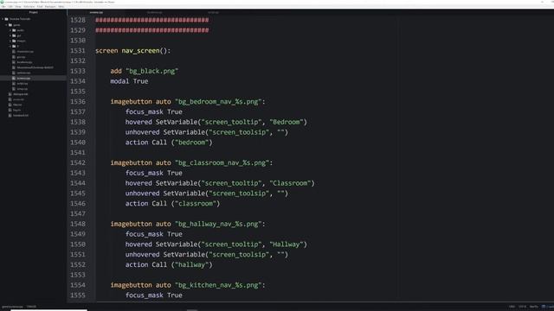Click the gui folder icon
The width and height of the screenshot is (554, 311).
[14, 35]
